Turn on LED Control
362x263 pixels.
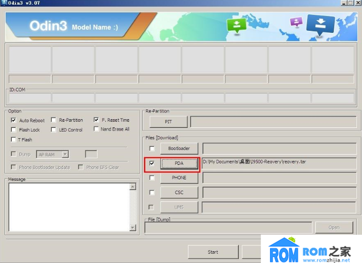[x=53, y=129]
